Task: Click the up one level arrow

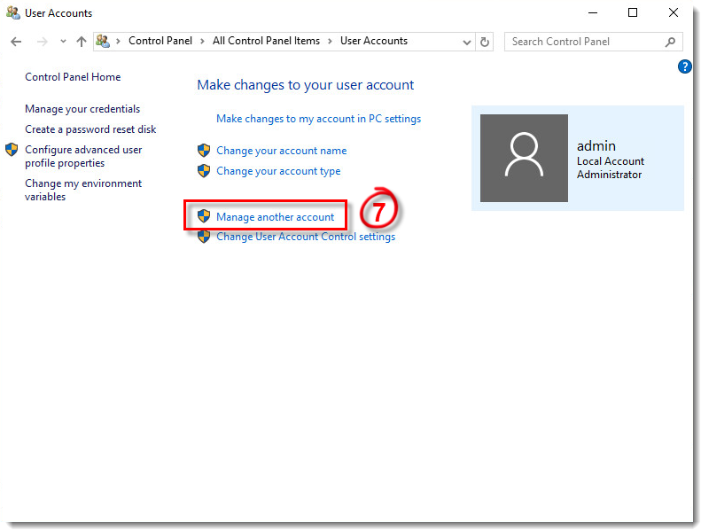Action: 82,42
